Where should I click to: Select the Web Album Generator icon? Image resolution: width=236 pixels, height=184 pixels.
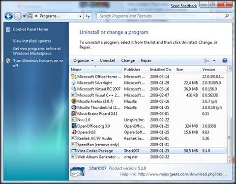pyautogui.click(x=74, y=157)
